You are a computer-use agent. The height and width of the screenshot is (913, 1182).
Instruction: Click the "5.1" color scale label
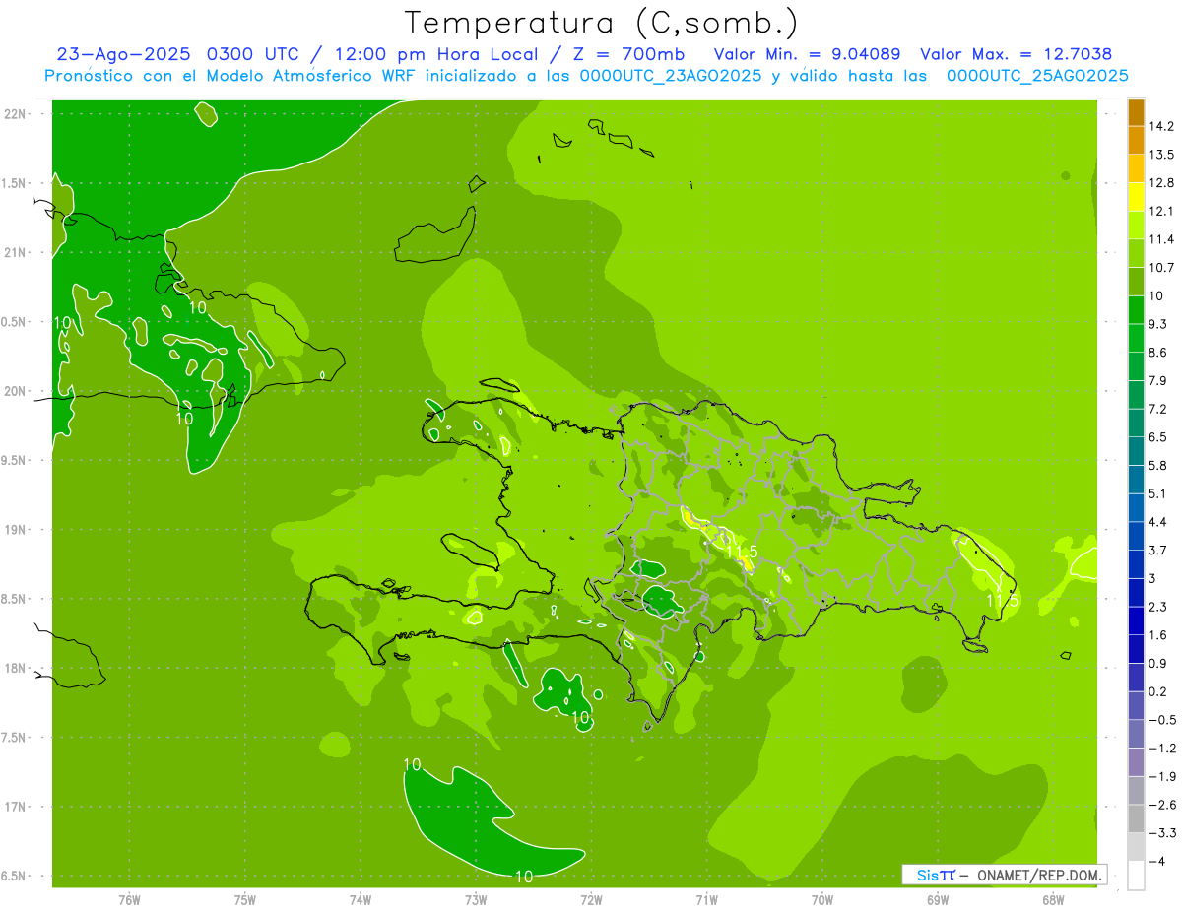click(x=1158, y=493)
